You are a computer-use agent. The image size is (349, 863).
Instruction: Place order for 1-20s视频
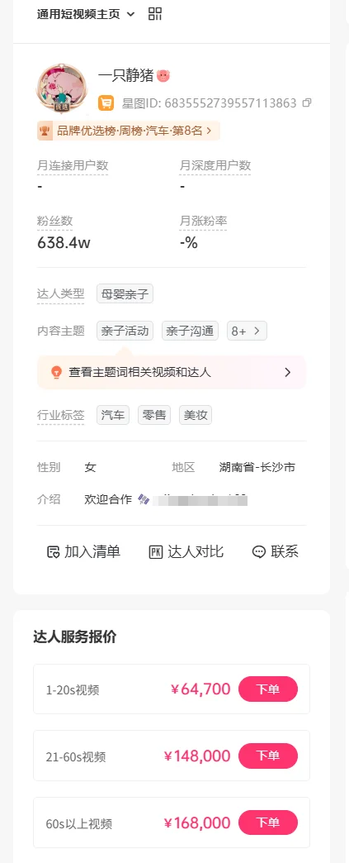(268, 689)
